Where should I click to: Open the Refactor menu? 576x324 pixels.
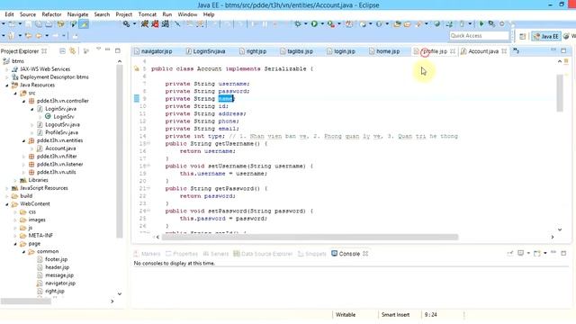point(51,14)
